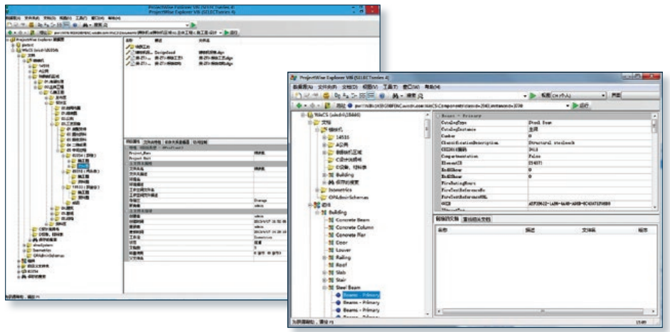
Task: Click the 版本 column header in front window list
Action: (642, 230)
